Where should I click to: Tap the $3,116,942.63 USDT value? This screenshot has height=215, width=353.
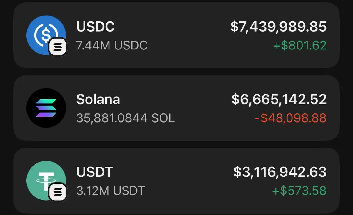[280, 172]
